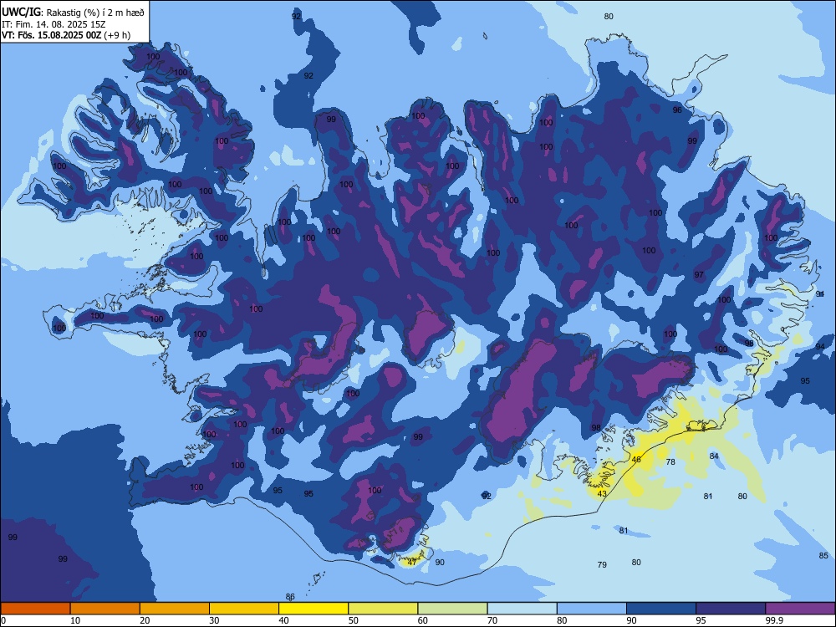Click the legend tick label 20
Viewport: 836px width, 627px height.
click(145, 620)
